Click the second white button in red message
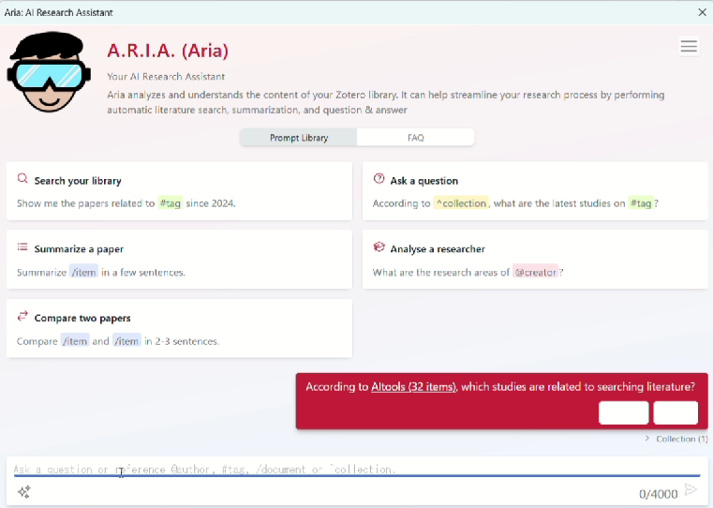Viewport: 713px width, 508px height. (x=676, y=412)
